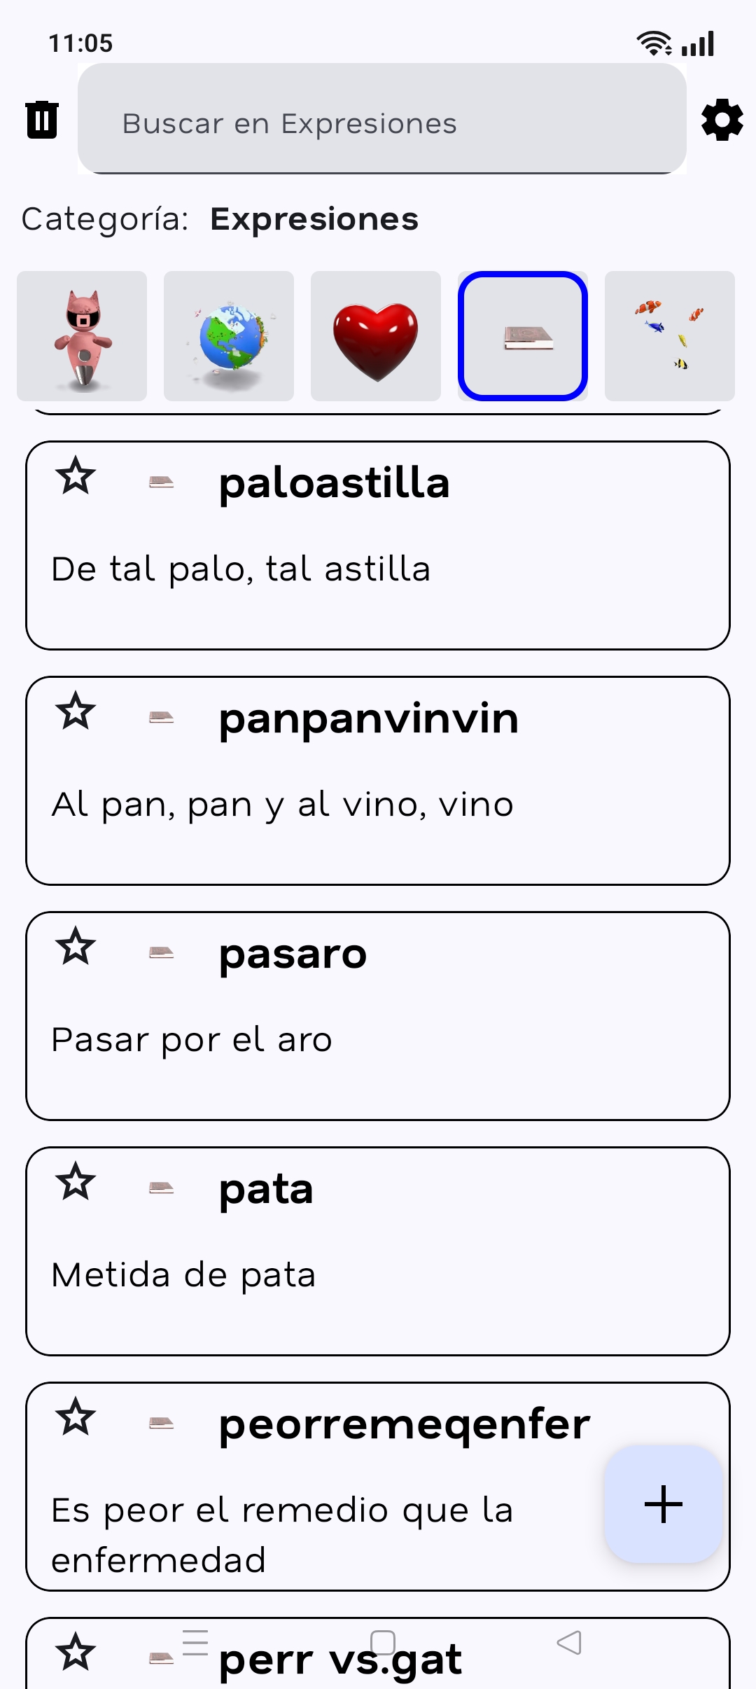Screen dimensions: 756x1689
Task: Open the 'Al pan, pan y al vino, vino' entry
Action: tap(283, 804)
